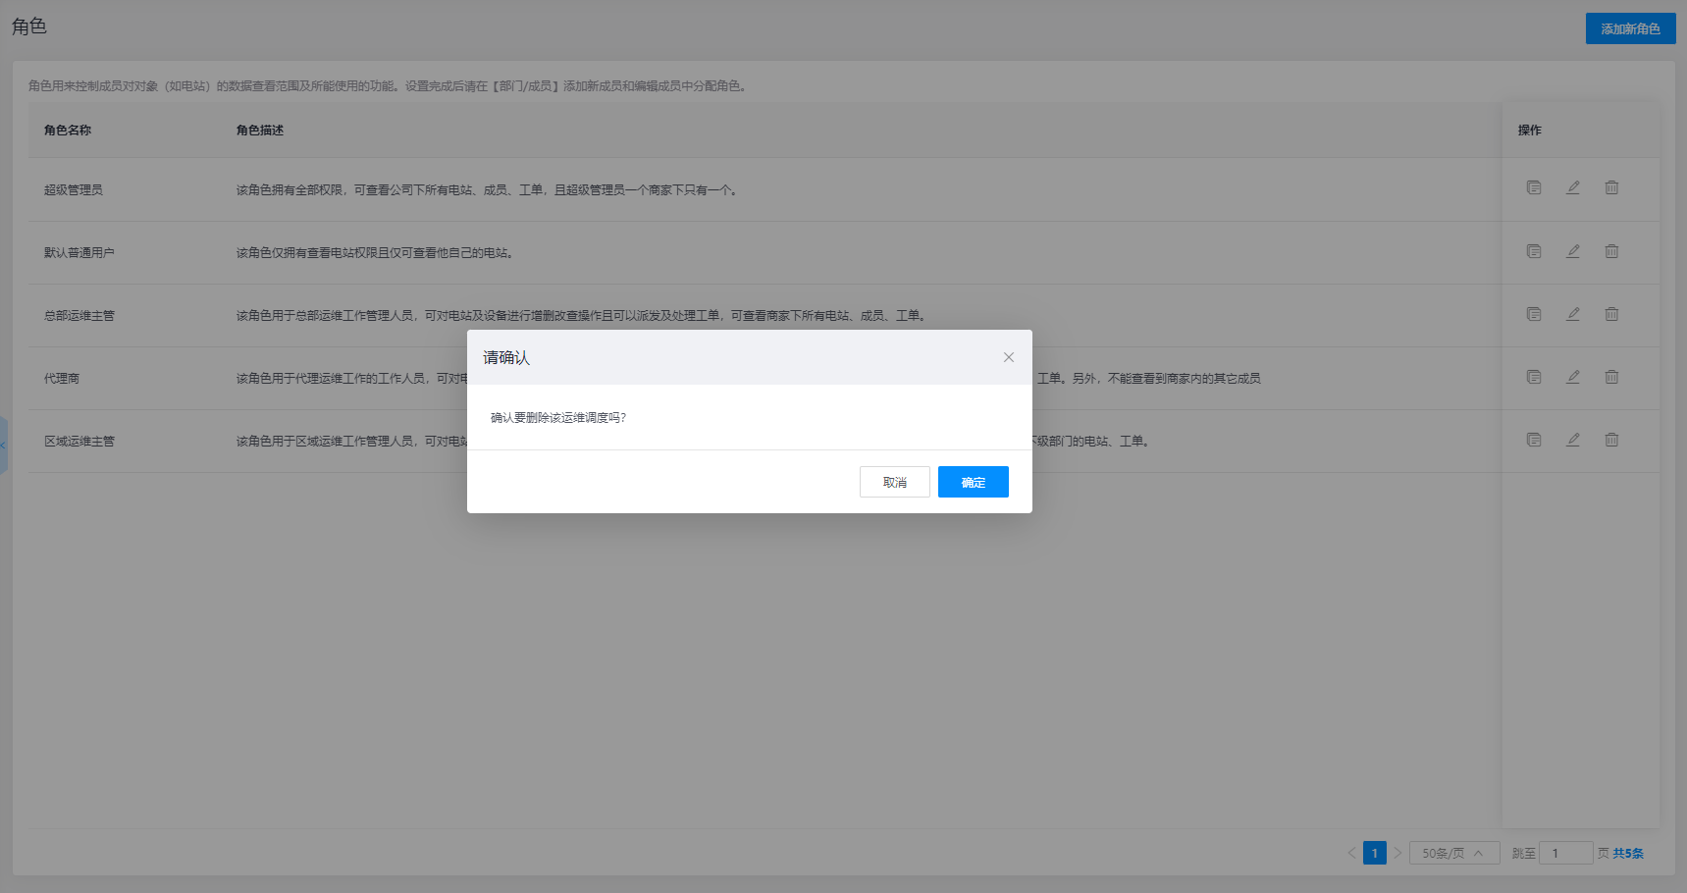Open details icon for 默认普通用户 role
Viewport: 1687px width, 893px height.
[x=1534, y=251]
